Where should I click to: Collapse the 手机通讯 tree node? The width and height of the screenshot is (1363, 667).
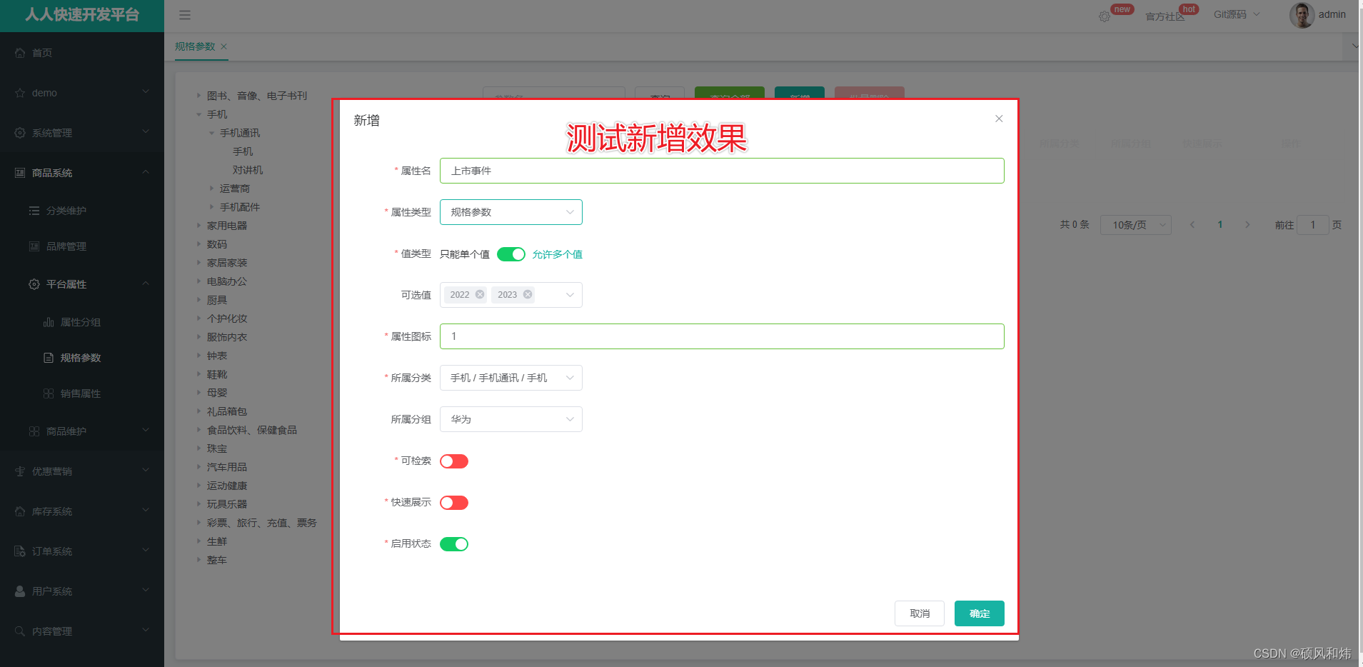tap(211, 133)
